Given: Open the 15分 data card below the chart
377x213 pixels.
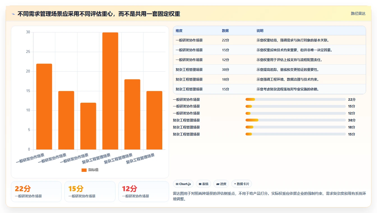Looking at the screenshot, I should (90, 191).
